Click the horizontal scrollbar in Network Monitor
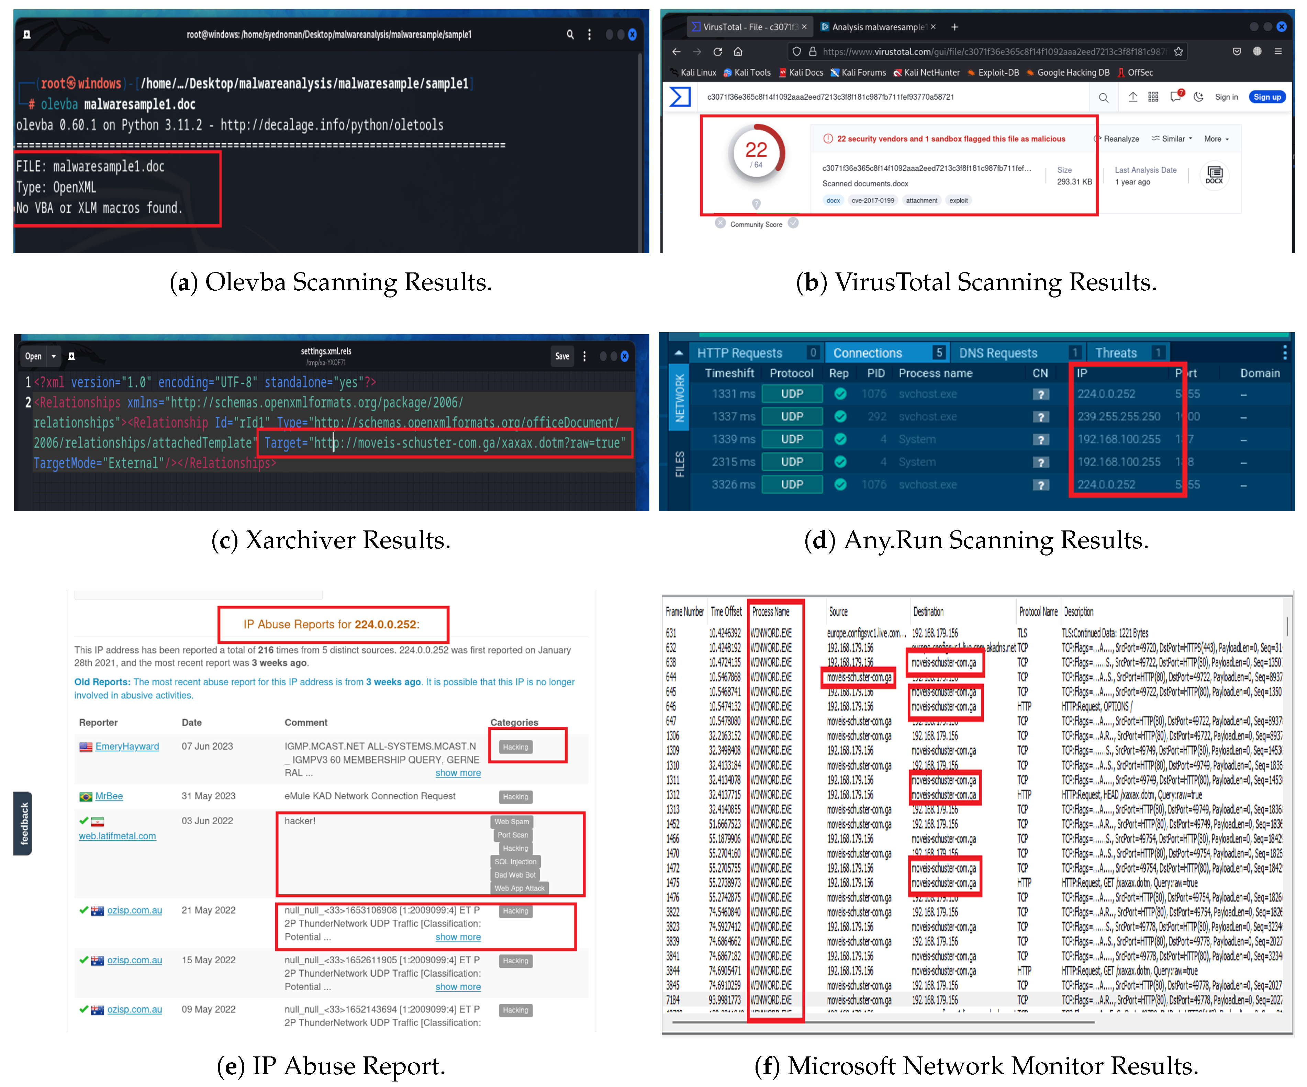1307x1087 pixels. 883,1022
